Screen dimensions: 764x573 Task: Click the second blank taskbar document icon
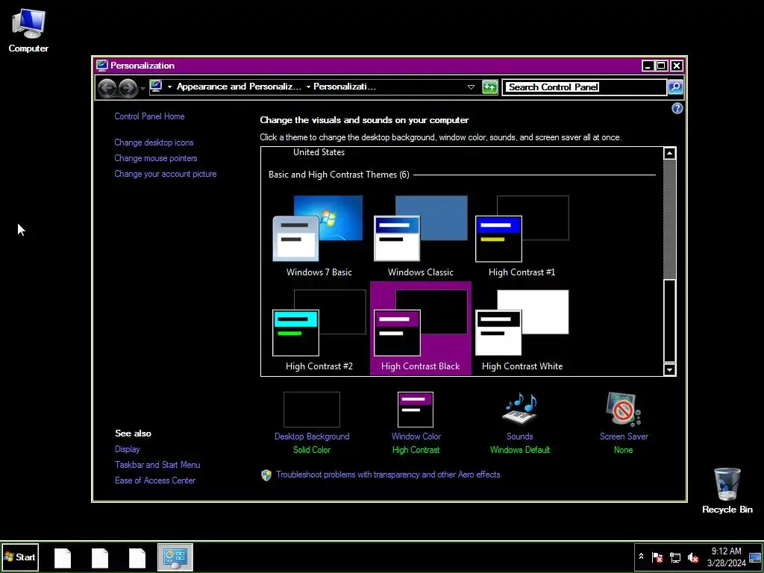[100, 557]
